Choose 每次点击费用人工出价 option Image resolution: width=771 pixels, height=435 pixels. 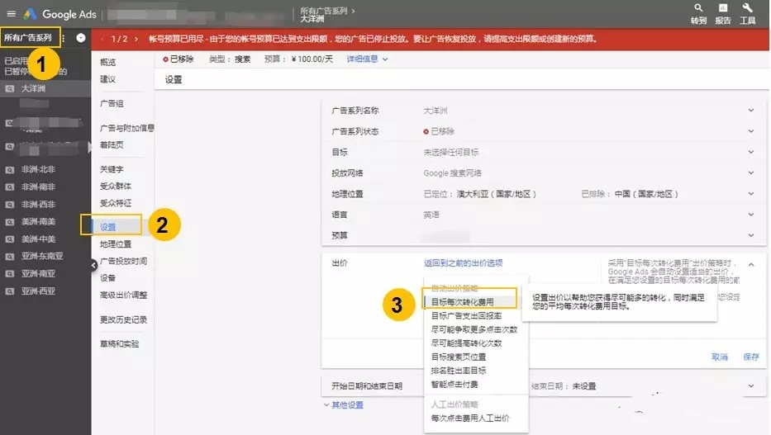coord(469,418)
